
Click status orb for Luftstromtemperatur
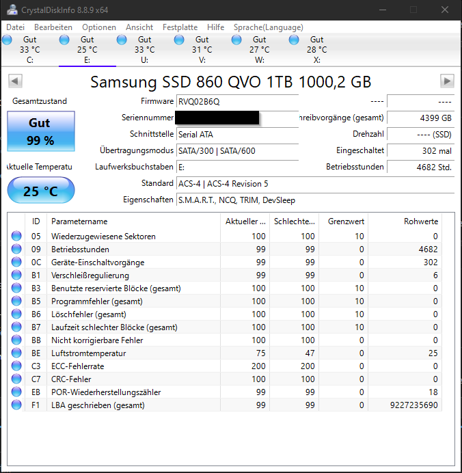(x=16, y=353)
